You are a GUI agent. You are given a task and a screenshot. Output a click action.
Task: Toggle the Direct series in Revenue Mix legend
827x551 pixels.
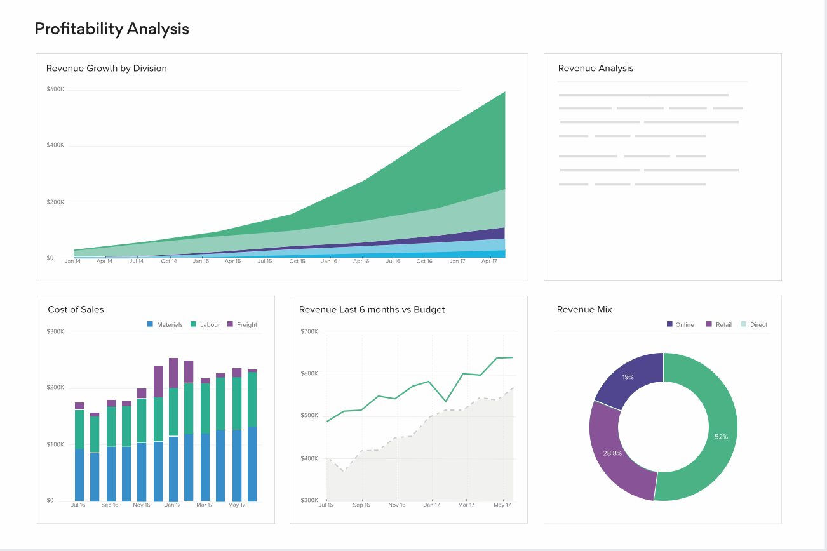tap(754, 324)
